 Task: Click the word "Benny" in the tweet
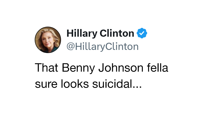pos(80,68)
